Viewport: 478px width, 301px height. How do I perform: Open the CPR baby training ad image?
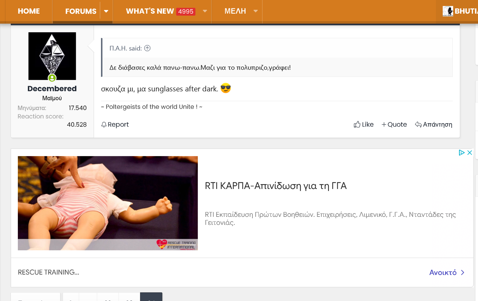pos(108,203)
